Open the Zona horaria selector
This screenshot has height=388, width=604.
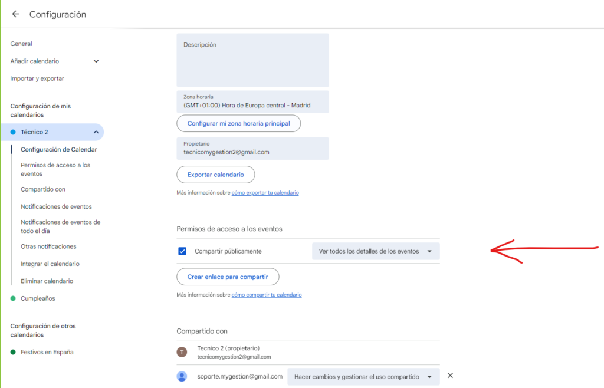coord(252,101)
